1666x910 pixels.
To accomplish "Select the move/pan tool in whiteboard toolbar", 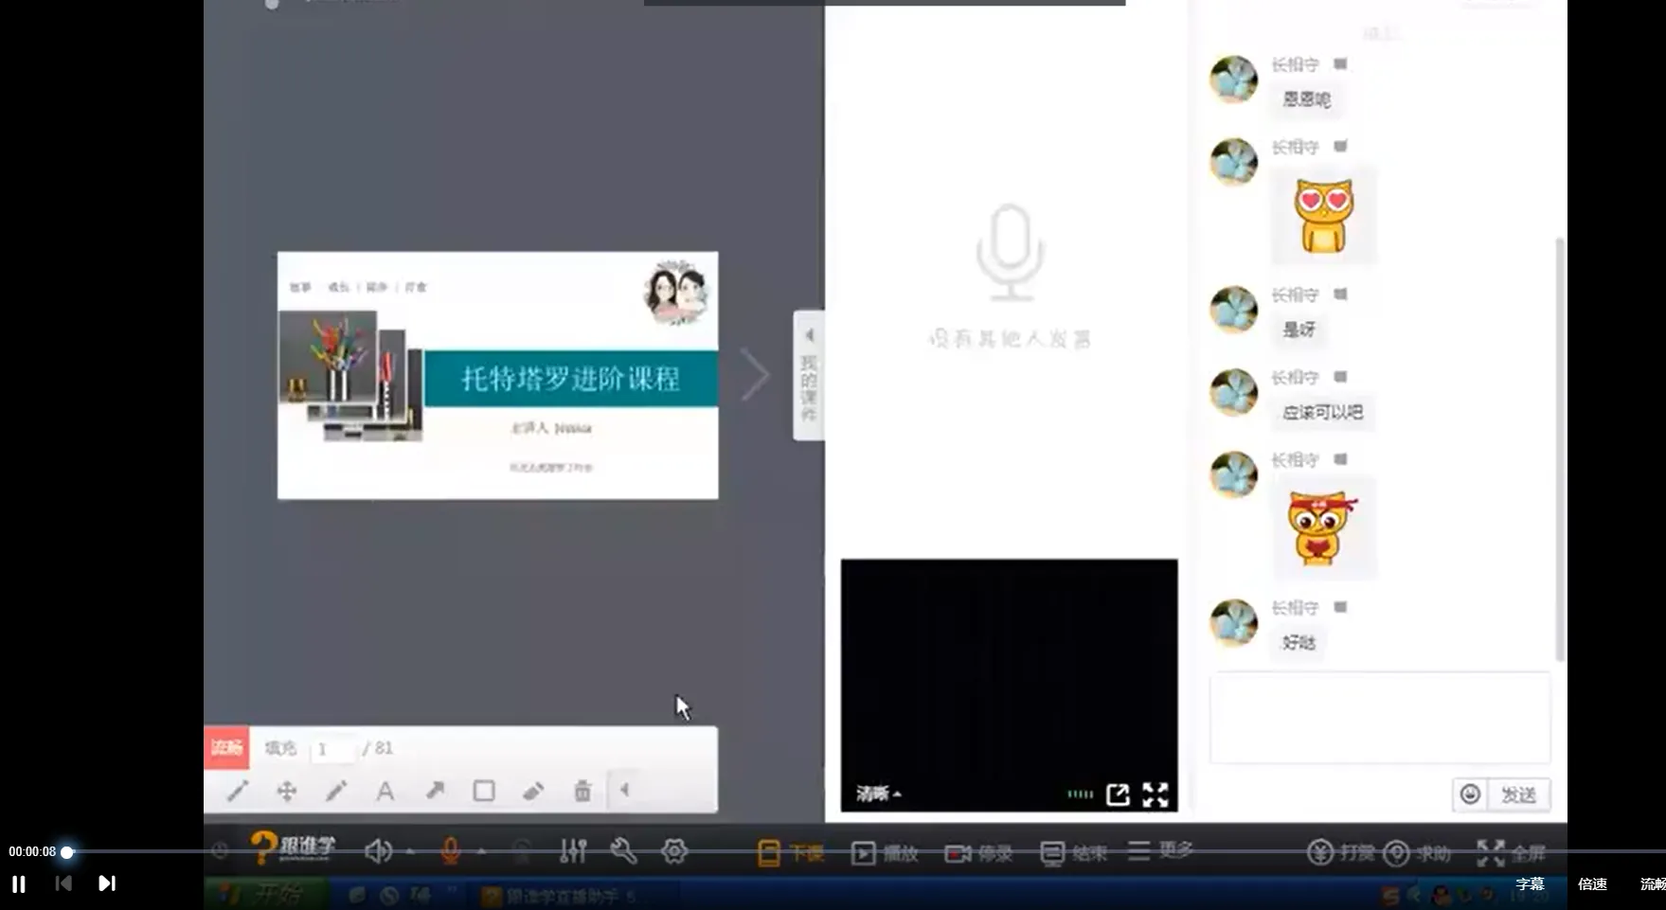I will pos(286,791).
